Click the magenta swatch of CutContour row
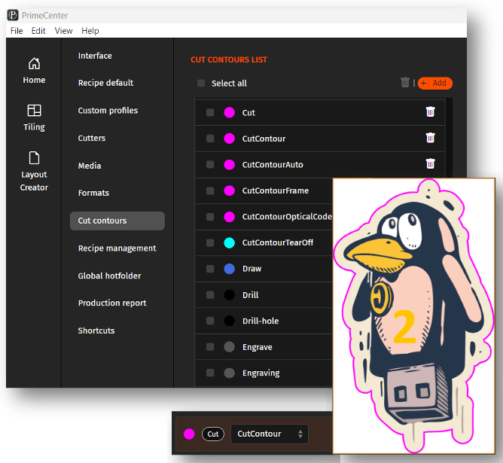This screenshot has height=463, width=503. (230, 139)
